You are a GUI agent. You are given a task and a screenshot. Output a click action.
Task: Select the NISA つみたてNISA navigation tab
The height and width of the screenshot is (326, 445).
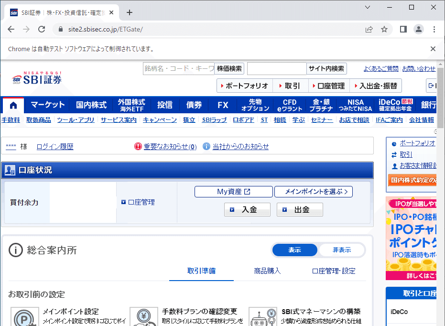pyautogui.click(x=355, y=105)
